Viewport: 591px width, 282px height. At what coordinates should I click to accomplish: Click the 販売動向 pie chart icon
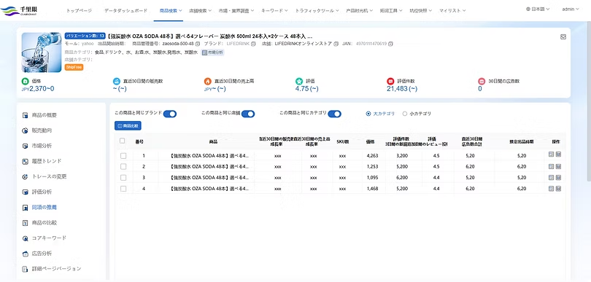click(26, 130)
